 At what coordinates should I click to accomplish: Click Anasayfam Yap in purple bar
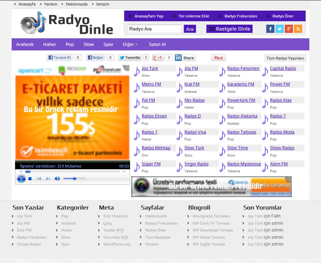pyautogui.click(x=146, y=16)
